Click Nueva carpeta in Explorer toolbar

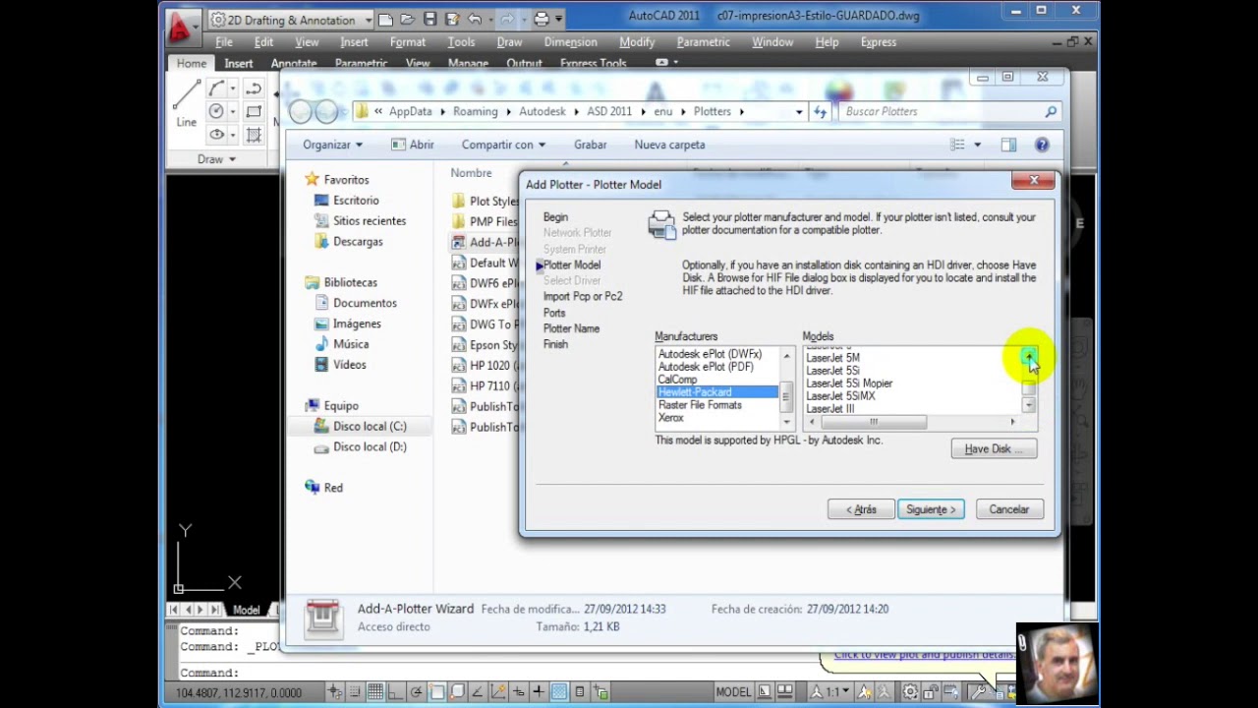click(669, 145)
